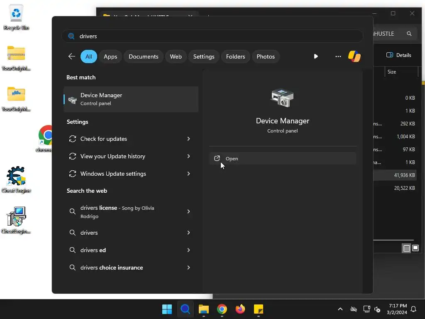Select the Documents filter tab
Screen dimensions: 425x319
tap(143, 56)
